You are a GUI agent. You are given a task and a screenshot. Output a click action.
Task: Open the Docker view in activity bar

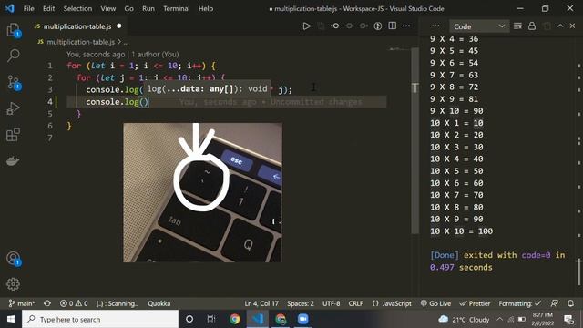coord(13,161)
